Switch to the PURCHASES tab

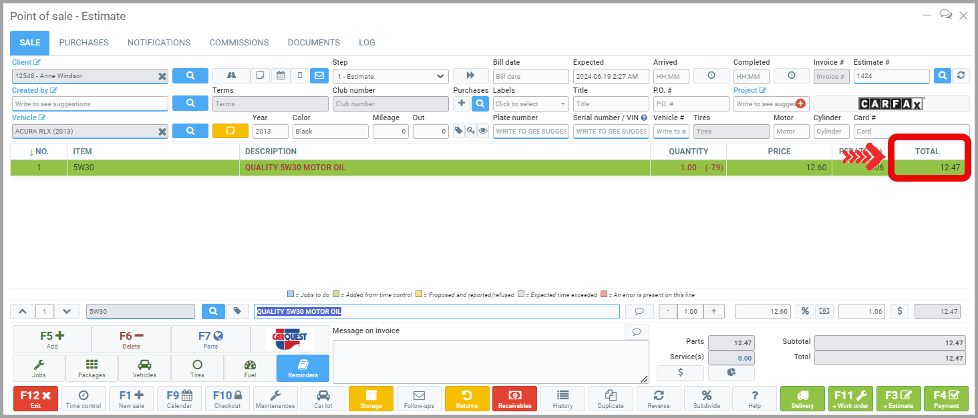coord(84,43)
